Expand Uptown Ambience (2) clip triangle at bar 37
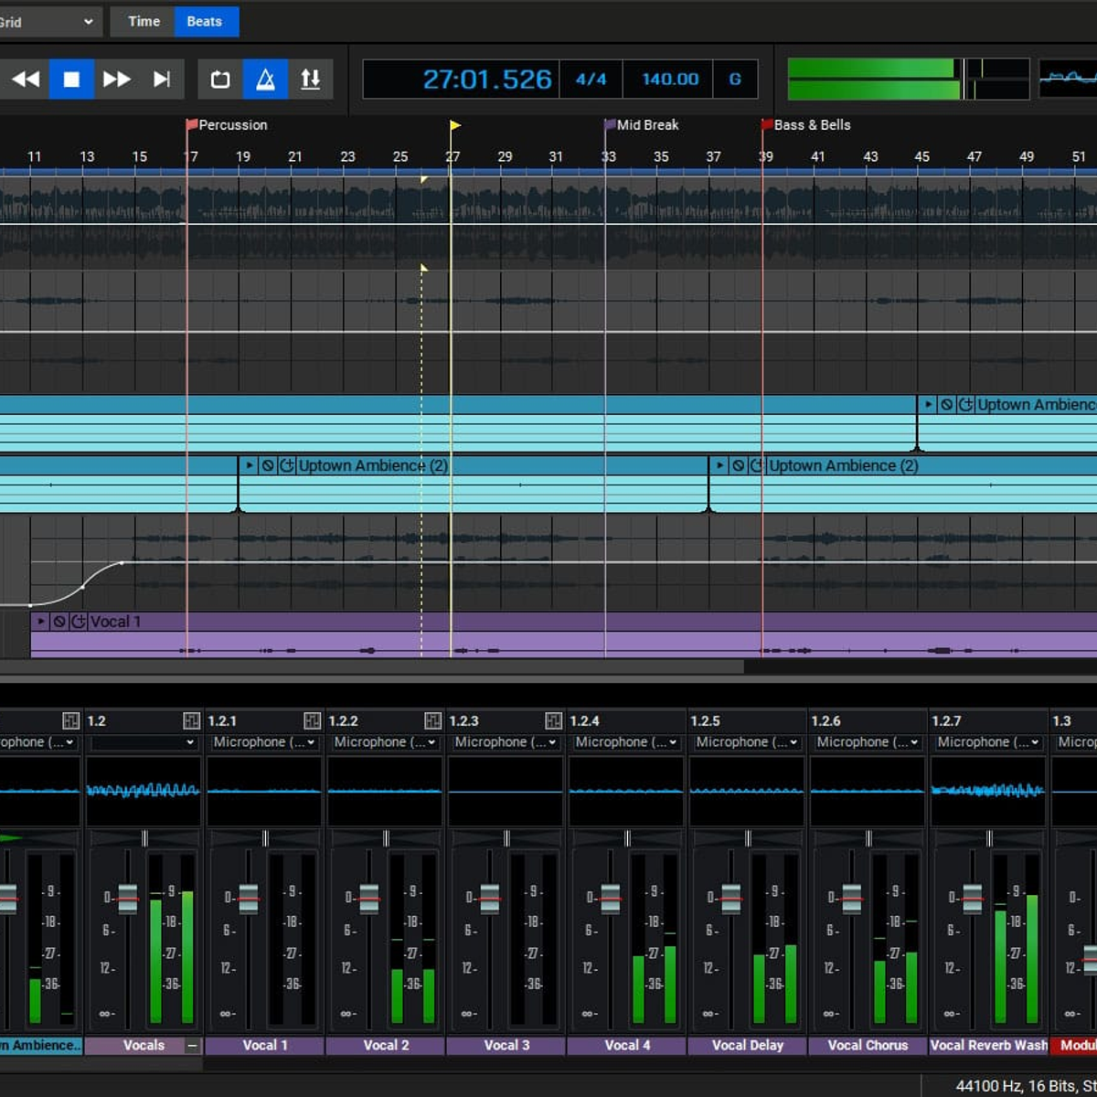 [720, 465]
